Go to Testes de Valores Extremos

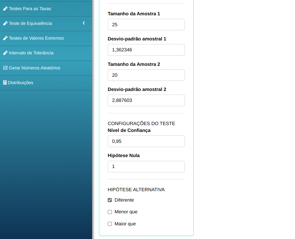(36, 38)
